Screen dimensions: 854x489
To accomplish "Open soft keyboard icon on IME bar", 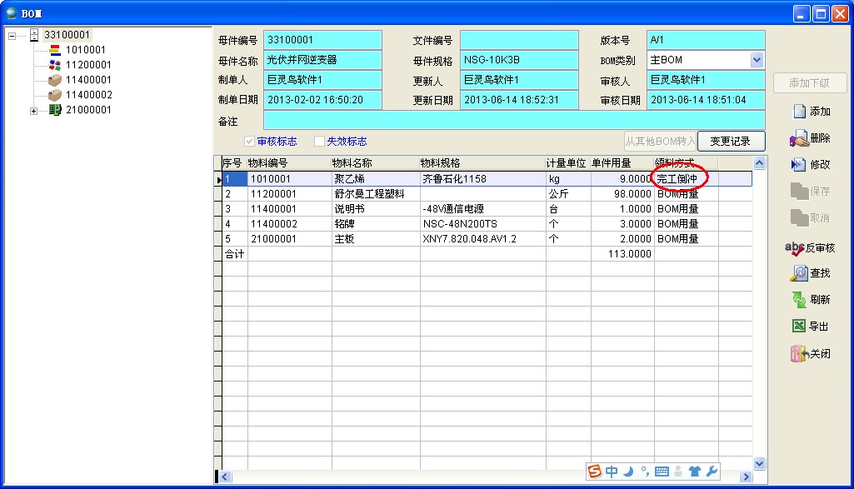I will click(662, 472).
